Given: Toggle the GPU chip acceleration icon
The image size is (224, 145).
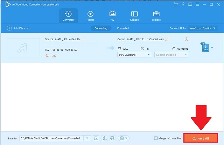Looking at the screenshot, I should tap(113, 138).
